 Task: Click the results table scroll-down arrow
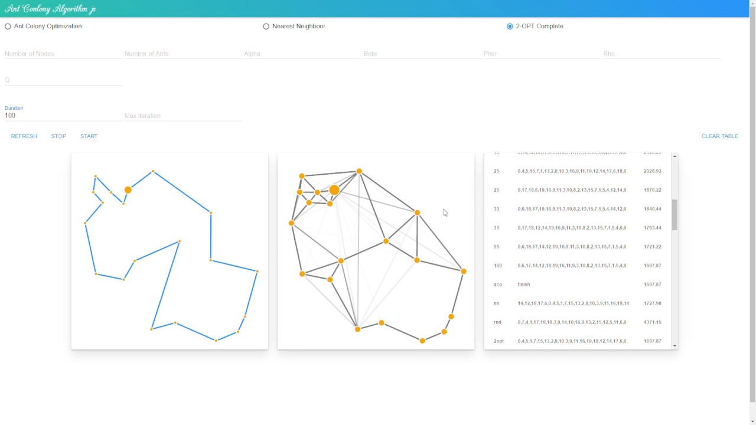(x=674, y=346)
